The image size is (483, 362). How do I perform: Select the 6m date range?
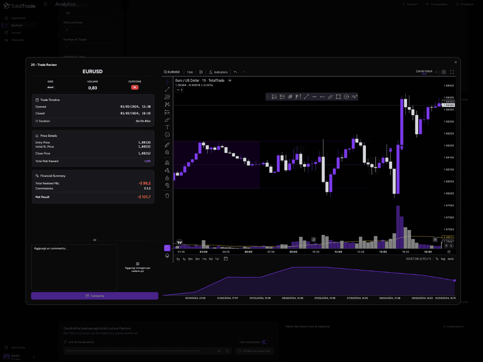[x=191, y=259]
